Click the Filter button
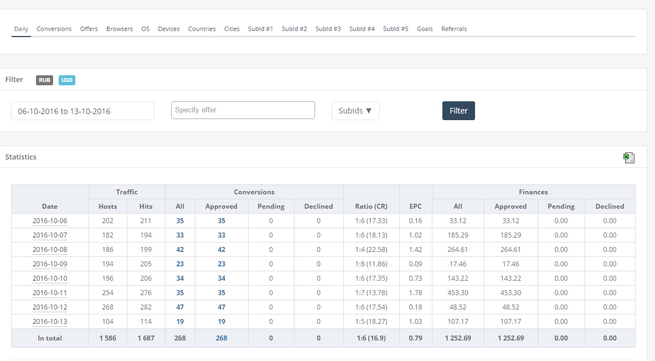This screenshot has height=361, width=655. click(x=458, y=111)
